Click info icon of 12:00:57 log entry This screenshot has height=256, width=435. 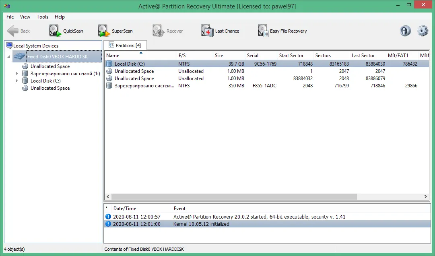click(108, 217)
